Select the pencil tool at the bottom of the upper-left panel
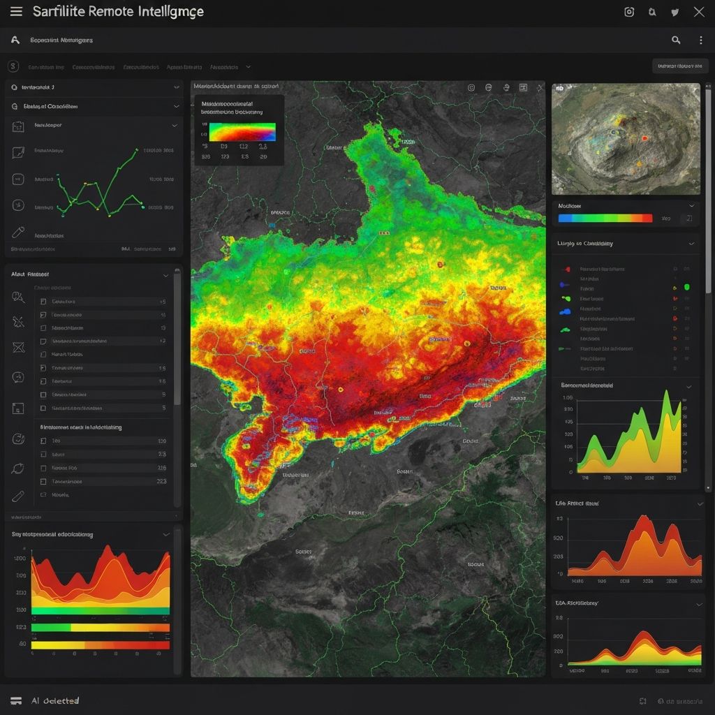 (x=18, y=233)
